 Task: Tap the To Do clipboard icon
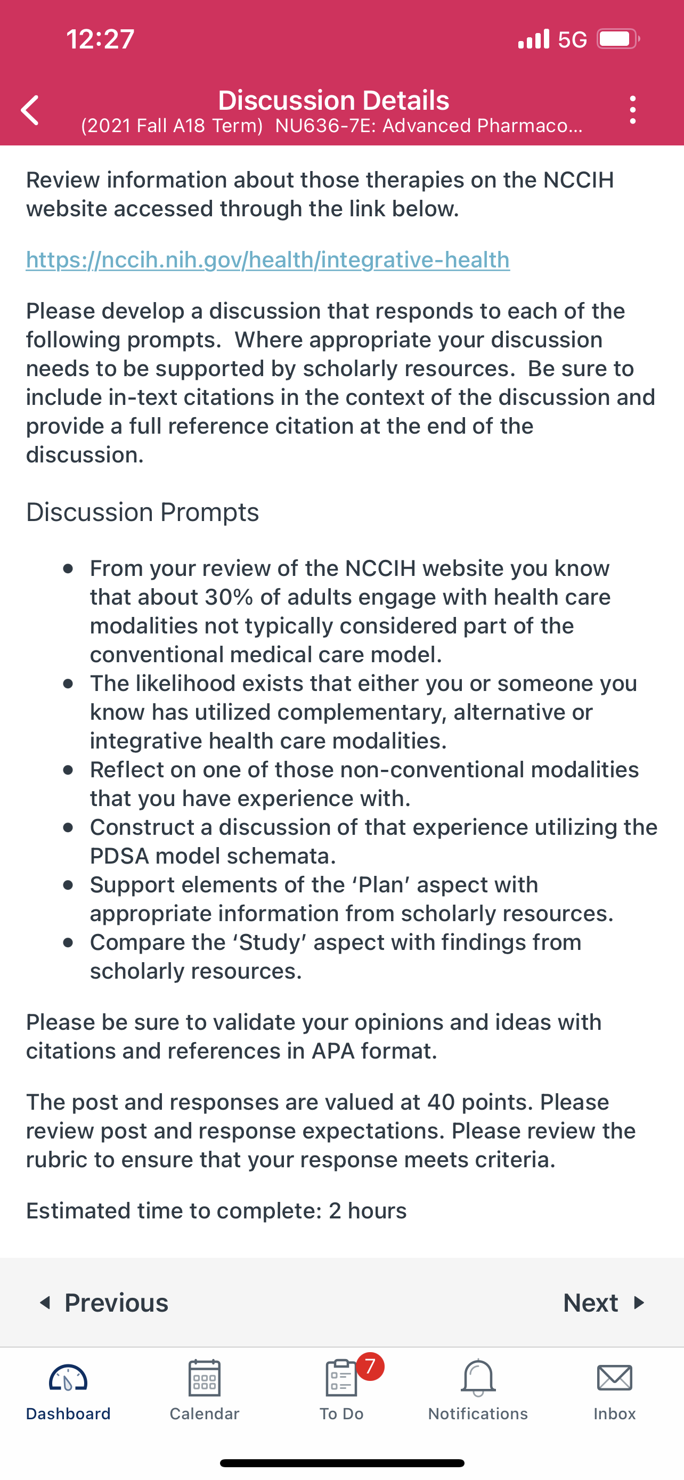tap(341, 1377)
